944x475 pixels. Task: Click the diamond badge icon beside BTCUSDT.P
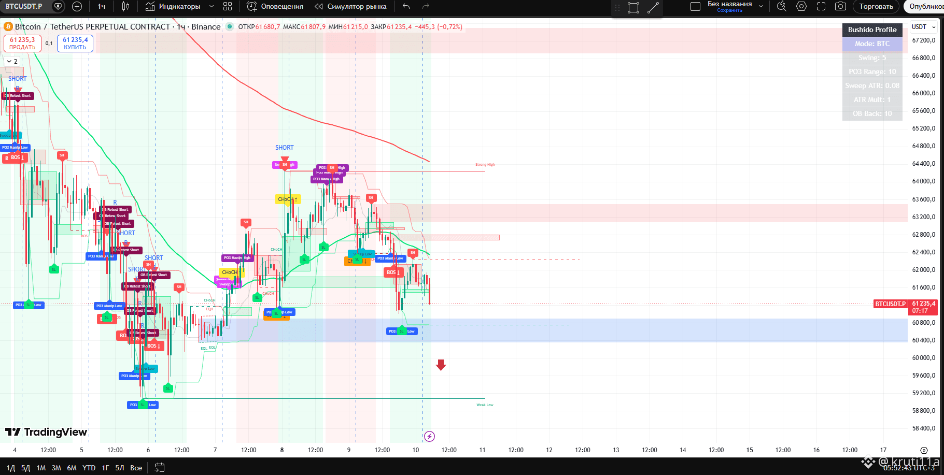click(x=59, y=6)
